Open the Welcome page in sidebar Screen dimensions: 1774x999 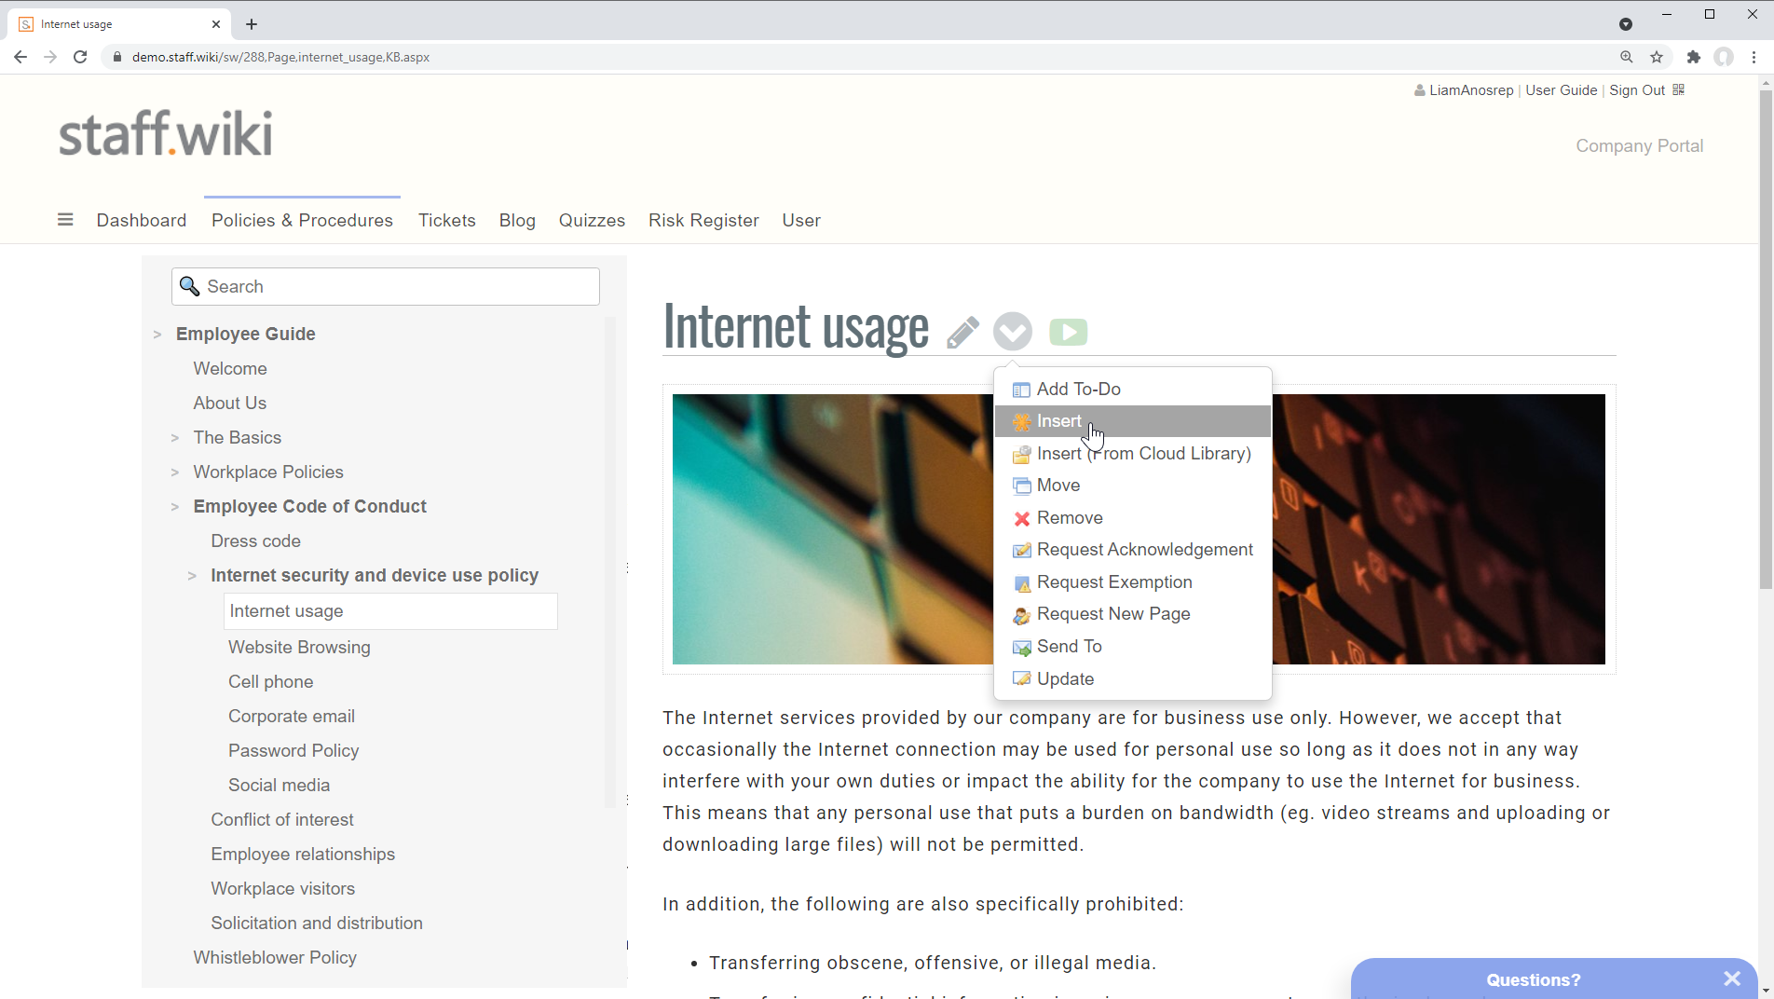(x=230, y=368)
